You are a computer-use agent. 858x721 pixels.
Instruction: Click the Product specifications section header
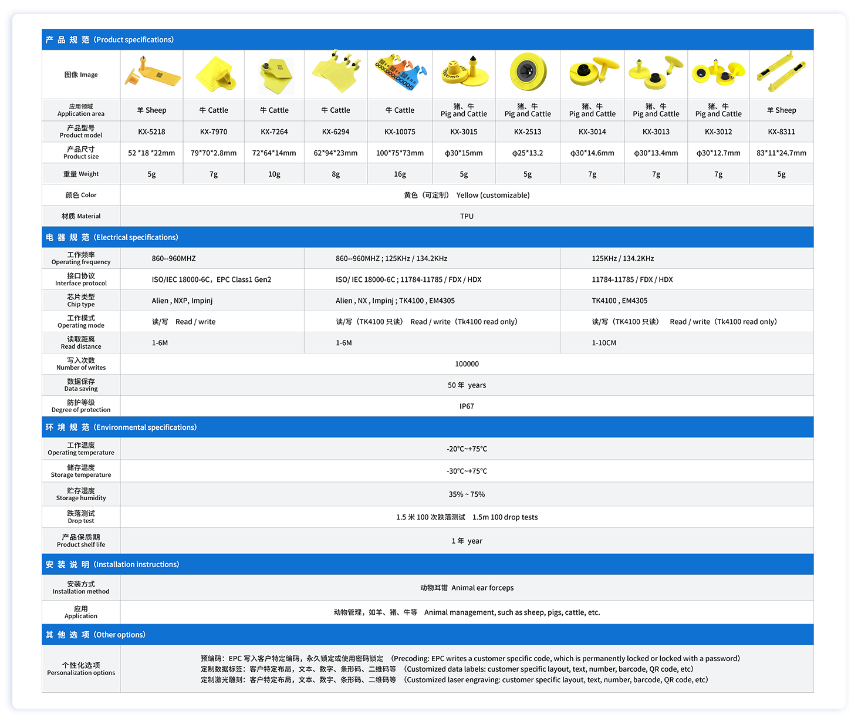point(110,40)
